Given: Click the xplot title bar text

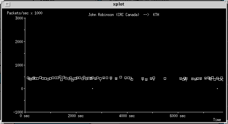Looking at the screenshot, I should (119, 4).
